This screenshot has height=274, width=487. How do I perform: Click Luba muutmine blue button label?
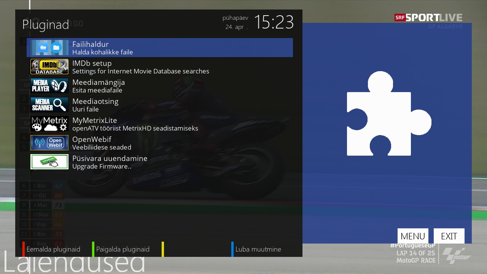point(258,249)
